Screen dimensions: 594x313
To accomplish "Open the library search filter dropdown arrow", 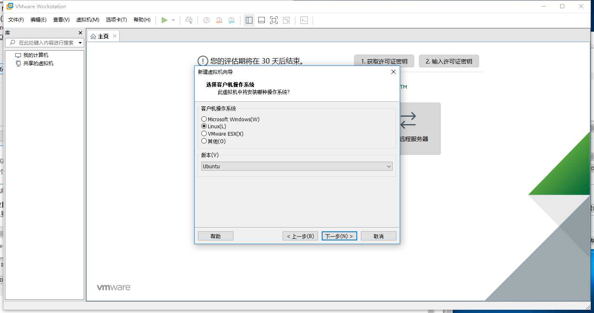I will (x=80, y=43).
